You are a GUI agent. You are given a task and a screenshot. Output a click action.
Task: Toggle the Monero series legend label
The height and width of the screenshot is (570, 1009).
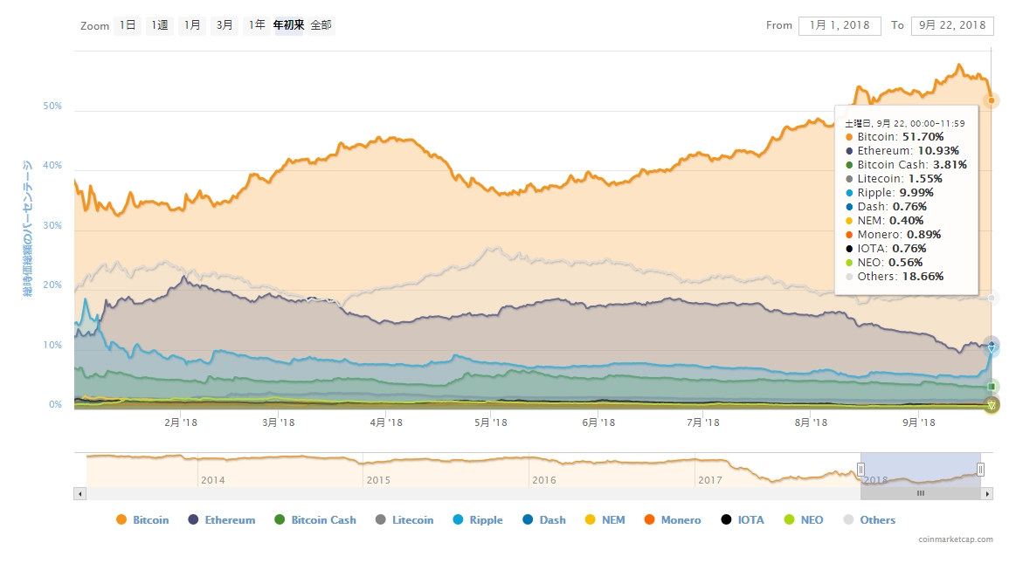click(680, 520)
